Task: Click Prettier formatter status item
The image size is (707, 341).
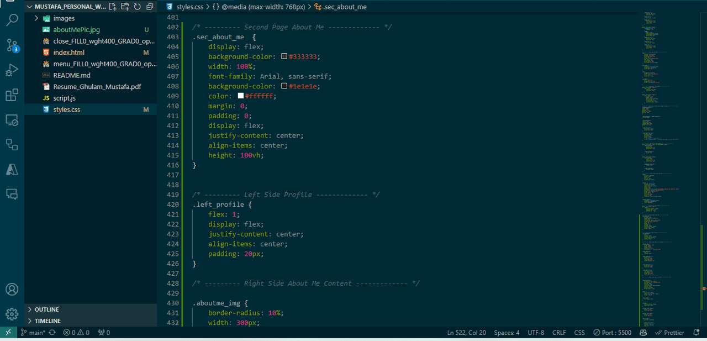Action: pyautogui.click(x=669, y=333)
